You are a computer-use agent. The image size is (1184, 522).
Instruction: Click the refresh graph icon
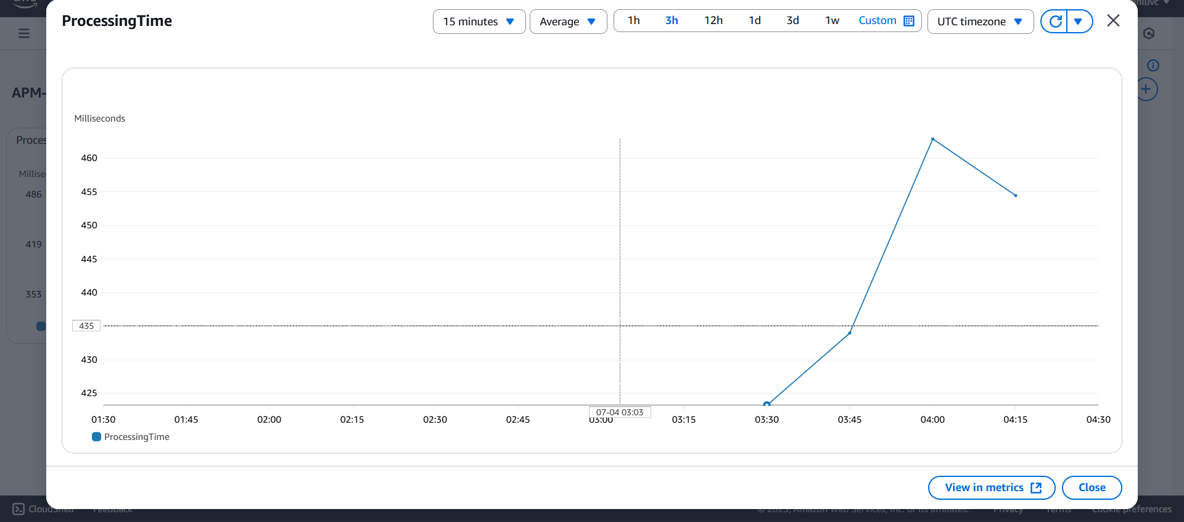pyautogui.click(x=1055, y=22)
